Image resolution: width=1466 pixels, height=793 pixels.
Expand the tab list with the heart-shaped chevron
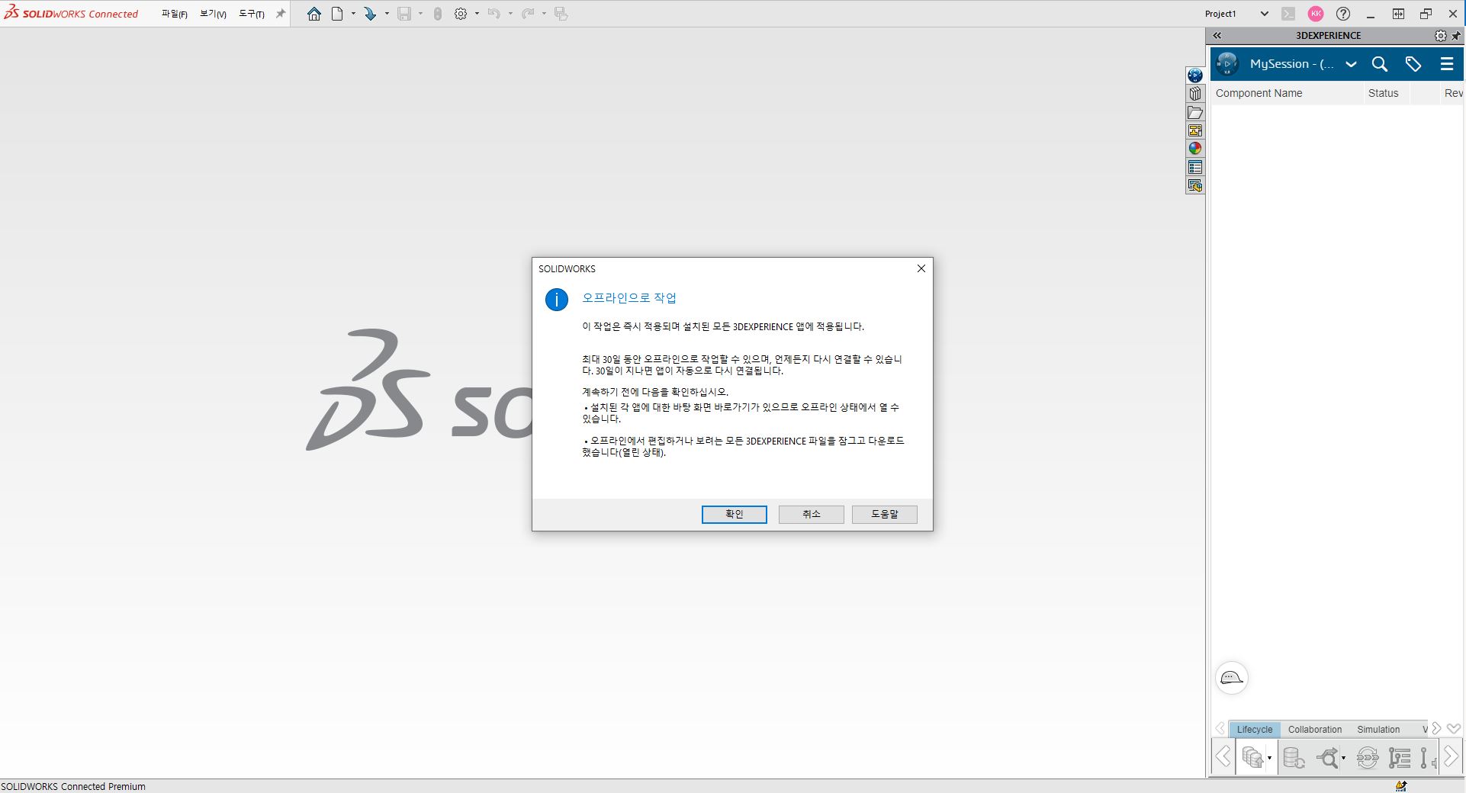click(x=1454, y=729)
